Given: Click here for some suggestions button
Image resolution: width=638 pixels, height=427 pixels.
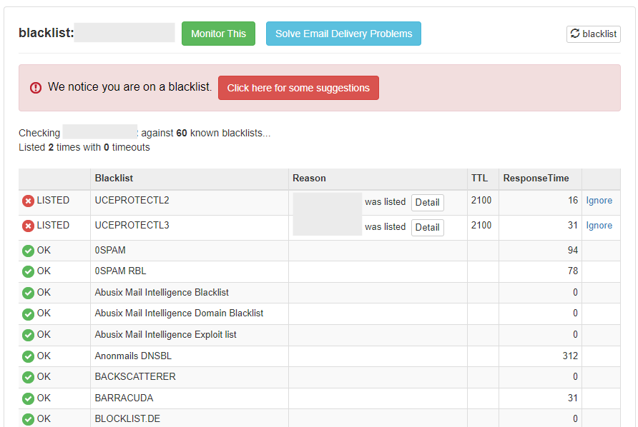Looking at the screenshot, I should (x=298, y=88).
